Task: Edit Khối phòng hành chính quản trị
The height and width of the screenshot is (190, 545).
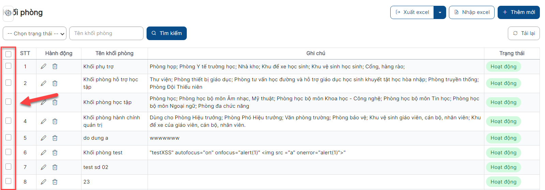Action: pos(43,121)
